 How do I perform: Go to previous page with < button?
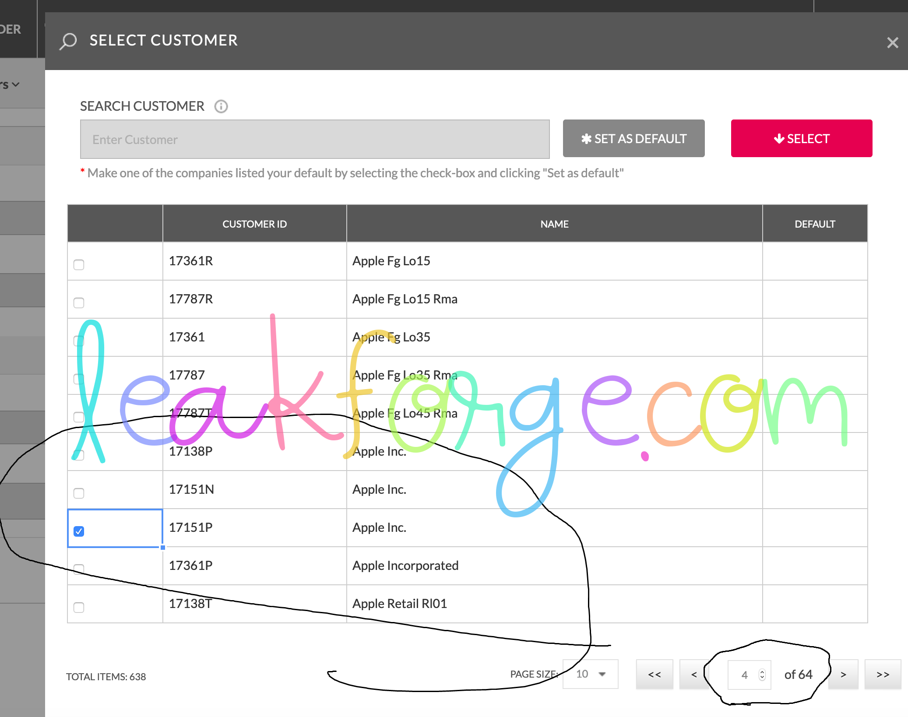coord(694,674)
